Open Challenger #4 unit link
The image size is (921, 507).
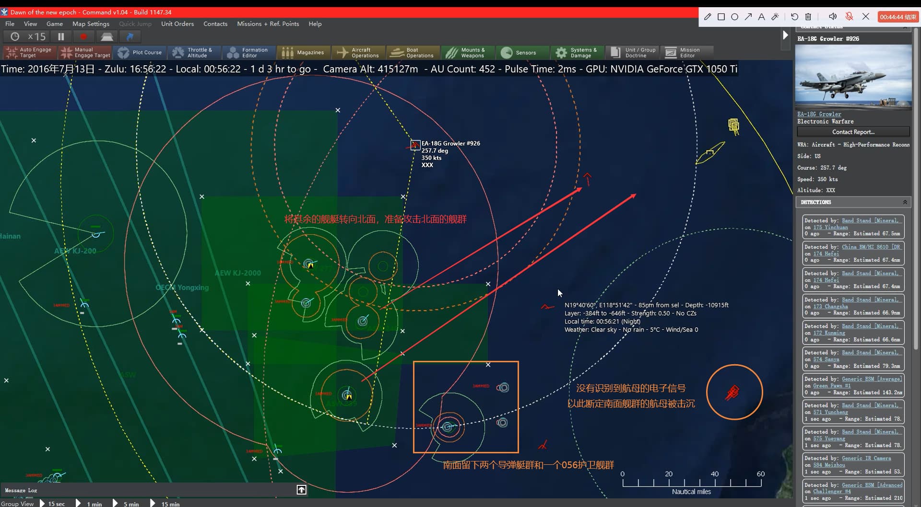[832, 491]
